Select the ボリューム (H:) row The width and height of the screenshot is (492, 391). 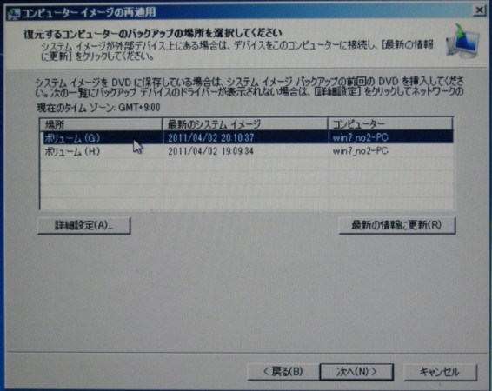(x=246, y=151)
